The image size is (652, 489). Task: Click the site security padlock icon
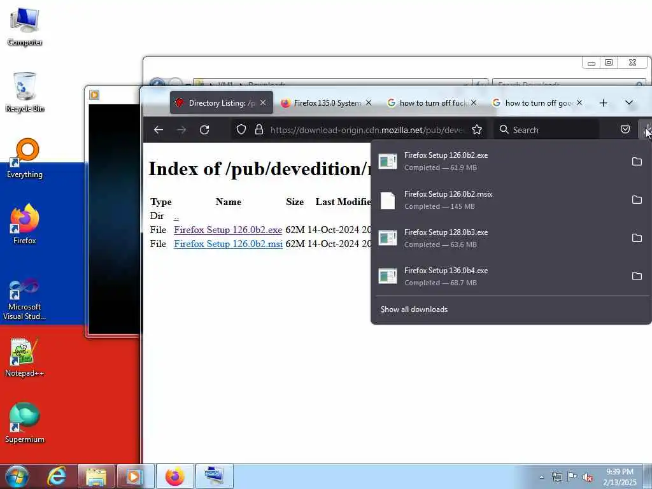259,130
